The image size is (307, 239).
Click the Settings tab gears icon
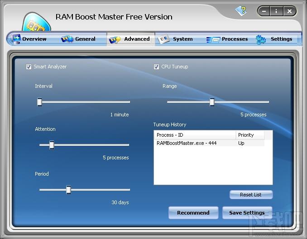(261, 39)
